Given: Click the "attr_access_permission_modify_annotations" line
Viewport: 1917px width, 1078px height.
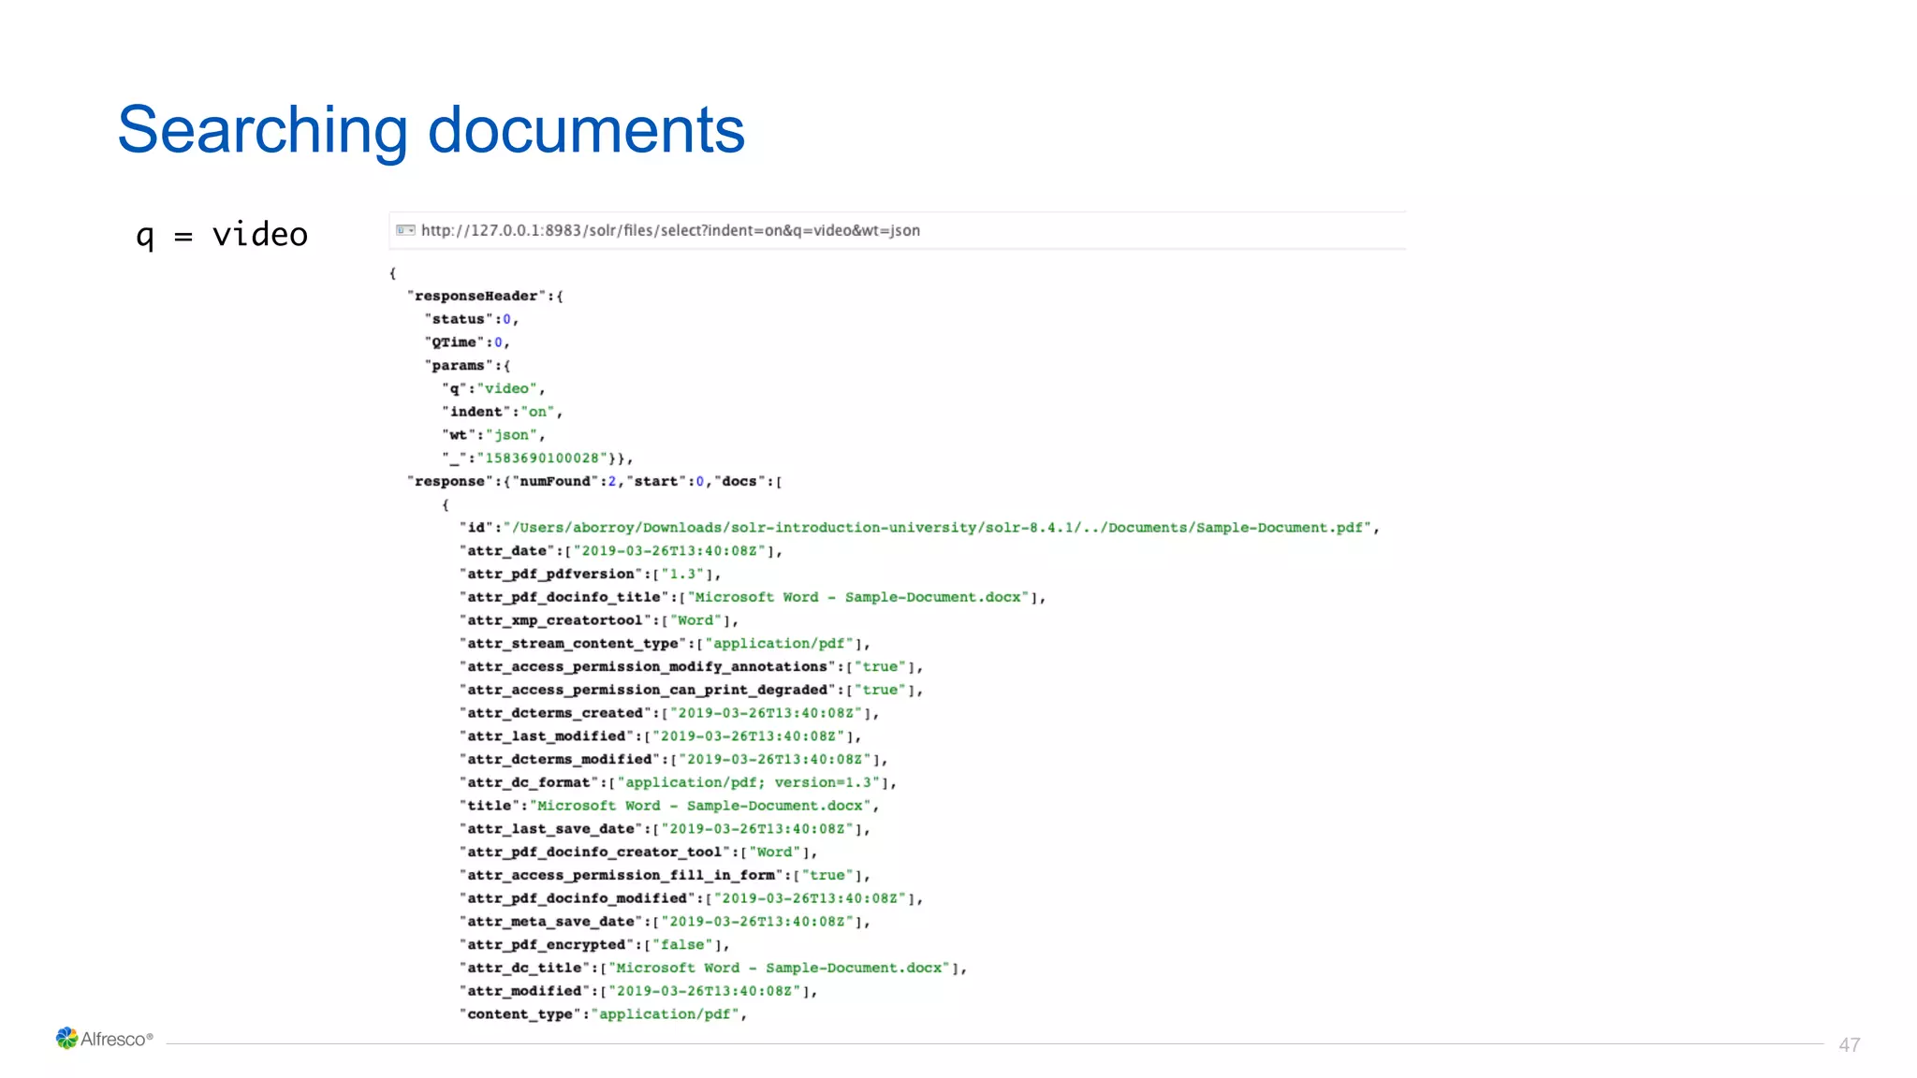Looking at the screenshot, I should coord(691,667).
